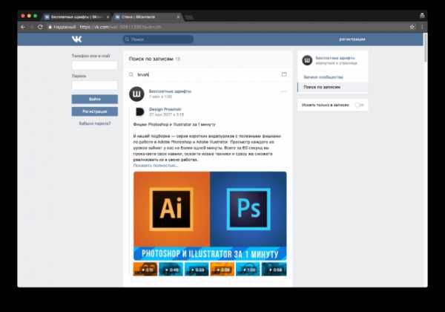The height and width of the screenshot is (312, 445).
Task: Play the fourth video thumbnail in the row
Action: [x=222, y=269]
